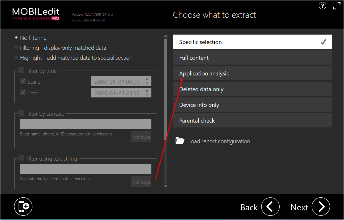
Task: Open folder icon for Load report configuration
Action: click(x=180, y=141)
